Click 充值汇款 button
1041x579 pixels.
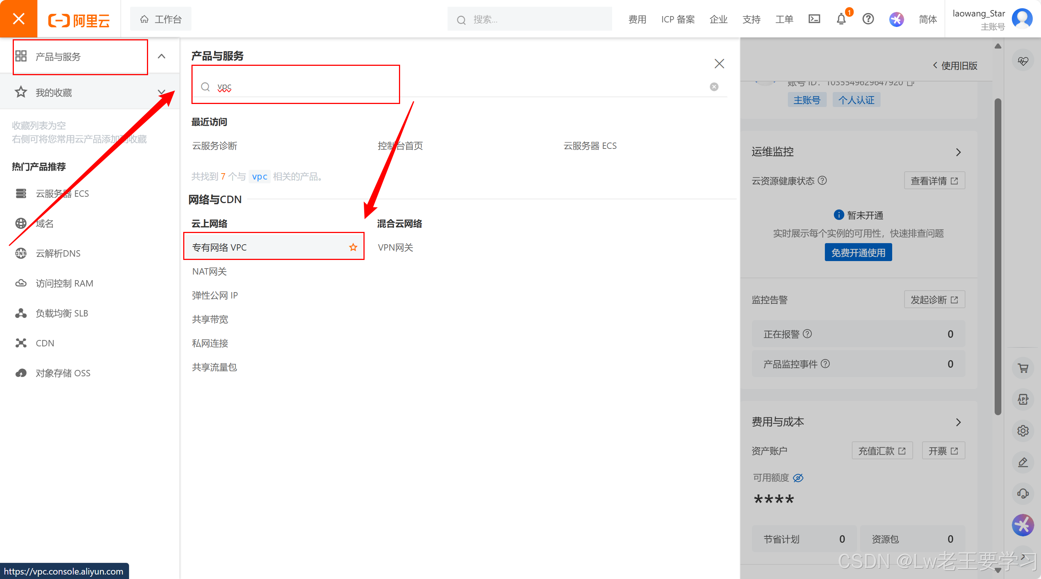point(882,450)
